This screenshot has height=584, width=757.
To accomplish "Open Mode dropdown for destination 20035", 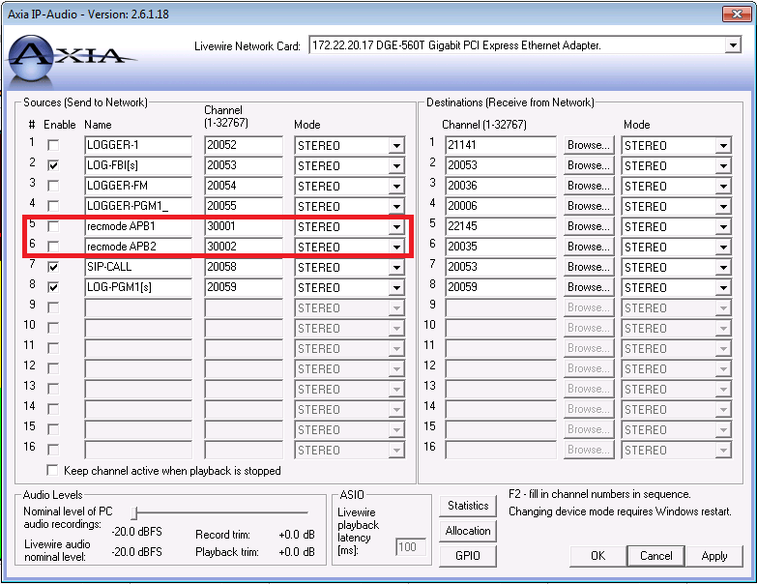I will tap(723, 247).
